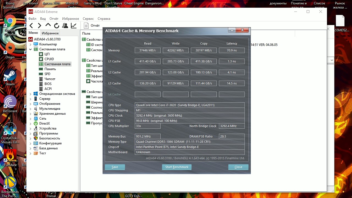The width and height of the screenshot is (352, 198).
Task: Switch to Избранное tab
Action: [x=50, y=33]
